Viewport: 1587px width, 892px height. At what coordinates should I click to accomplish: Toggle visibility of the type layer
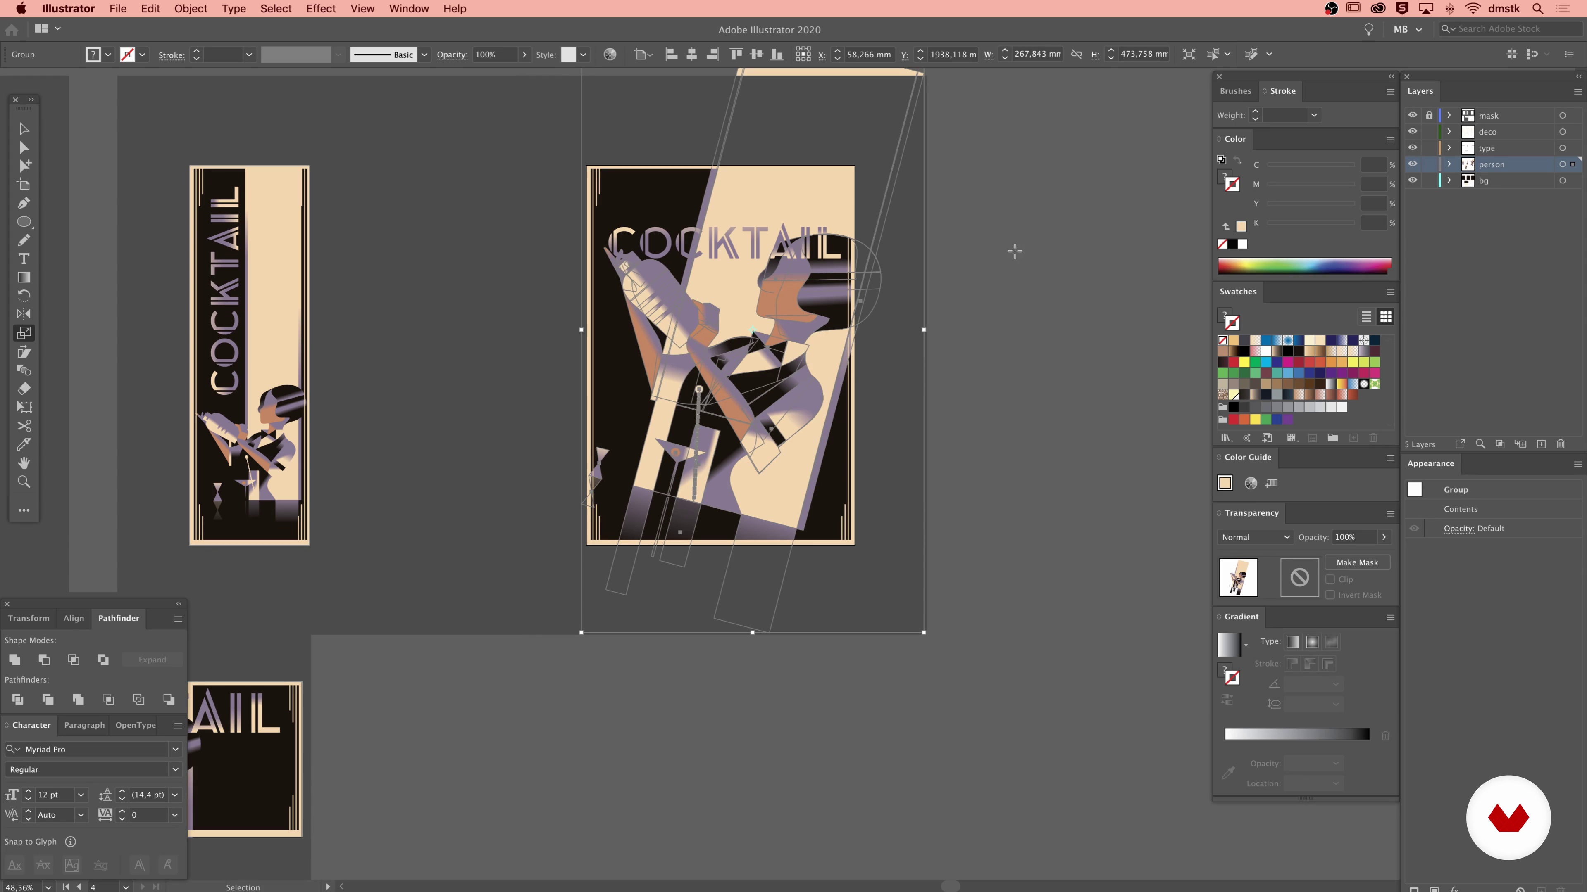tap(1412, 148)
